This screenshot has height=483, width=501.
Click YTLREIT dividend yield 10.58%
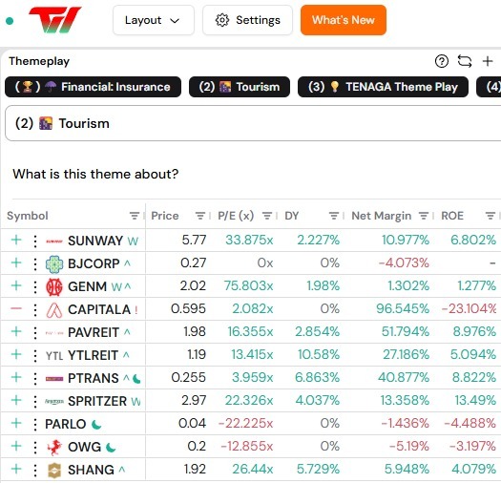click(x=319, y=354)
